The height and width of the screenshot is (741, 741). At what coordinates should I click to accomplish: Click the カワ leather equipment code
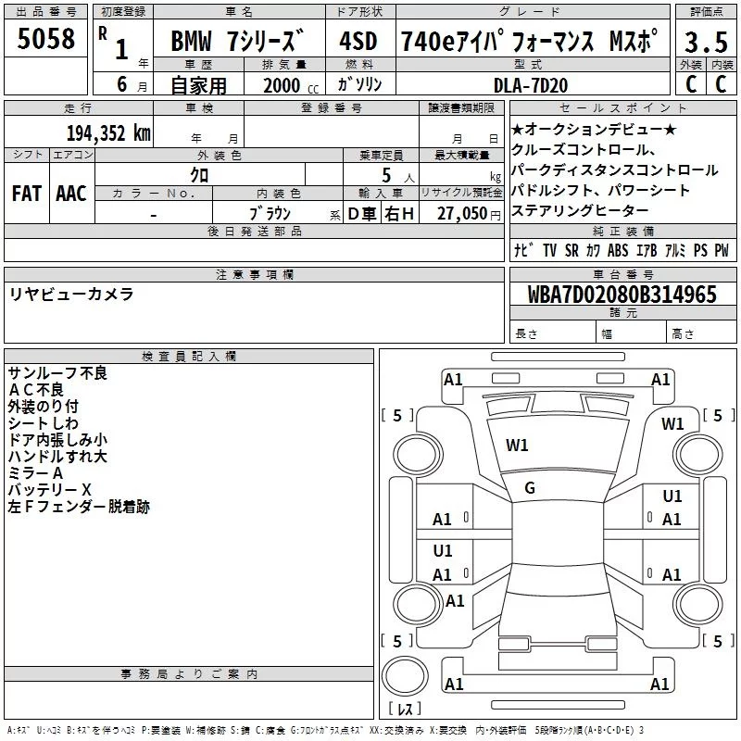(x=593, y=250)
